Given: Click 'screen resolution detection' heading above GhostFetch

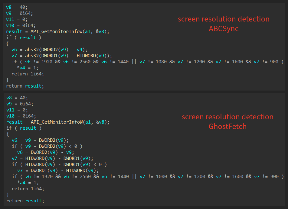Looking at the screenshot, I should (x=227, y=117).
